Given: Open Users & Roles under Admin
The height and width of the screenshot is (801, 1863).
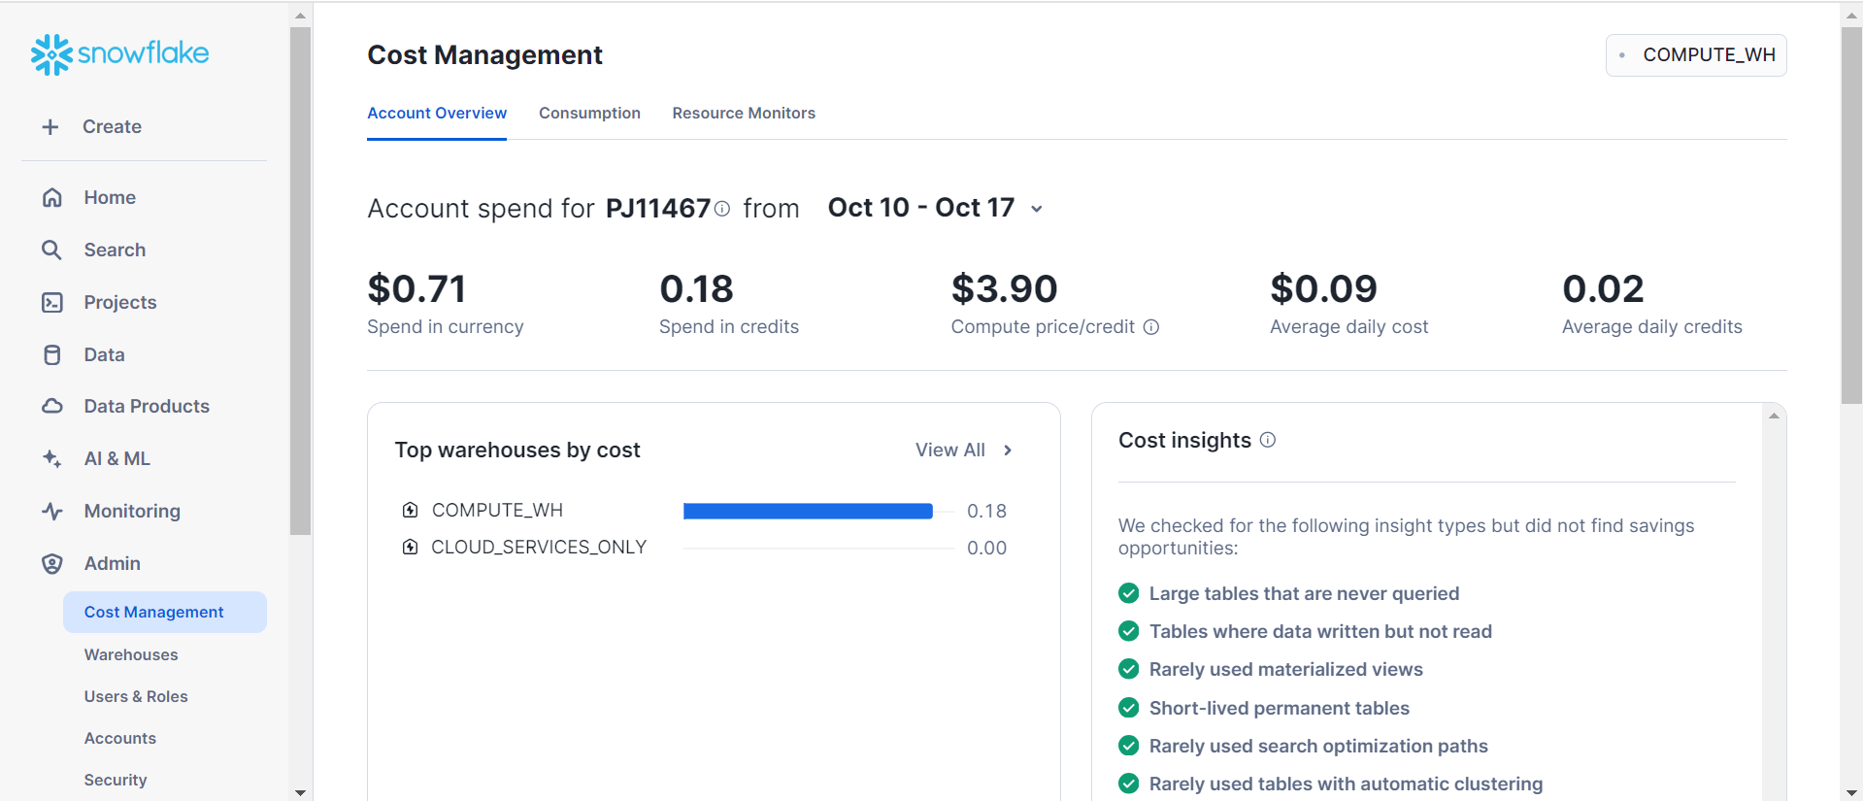Looking at the screenshot, I should point(136,697).
